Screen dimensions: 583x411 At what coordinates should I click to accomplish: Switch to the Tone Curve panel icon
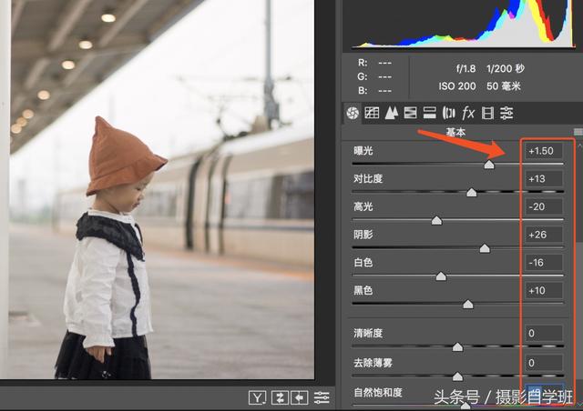tap(372, 113)
